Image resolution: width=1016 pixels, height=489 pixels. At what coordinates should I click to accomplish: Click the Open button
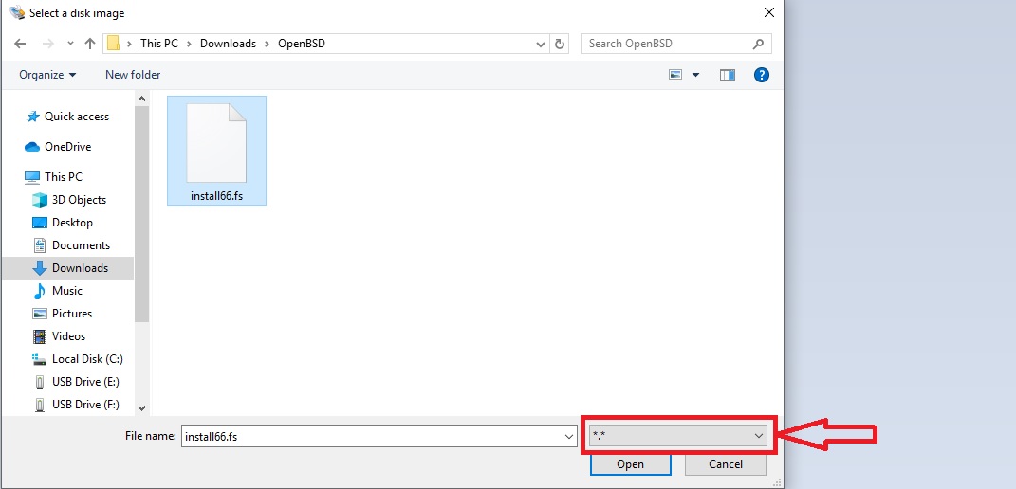631,463
